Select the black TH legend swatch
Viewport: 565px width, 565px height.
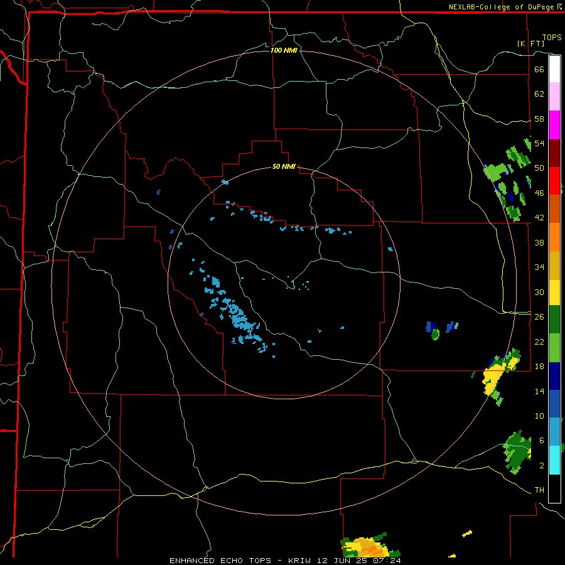pos(554,488)
